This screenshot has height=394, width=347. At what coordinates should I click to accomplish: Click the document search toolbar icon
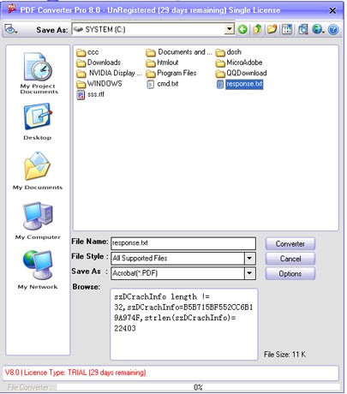tap(303, 29)
